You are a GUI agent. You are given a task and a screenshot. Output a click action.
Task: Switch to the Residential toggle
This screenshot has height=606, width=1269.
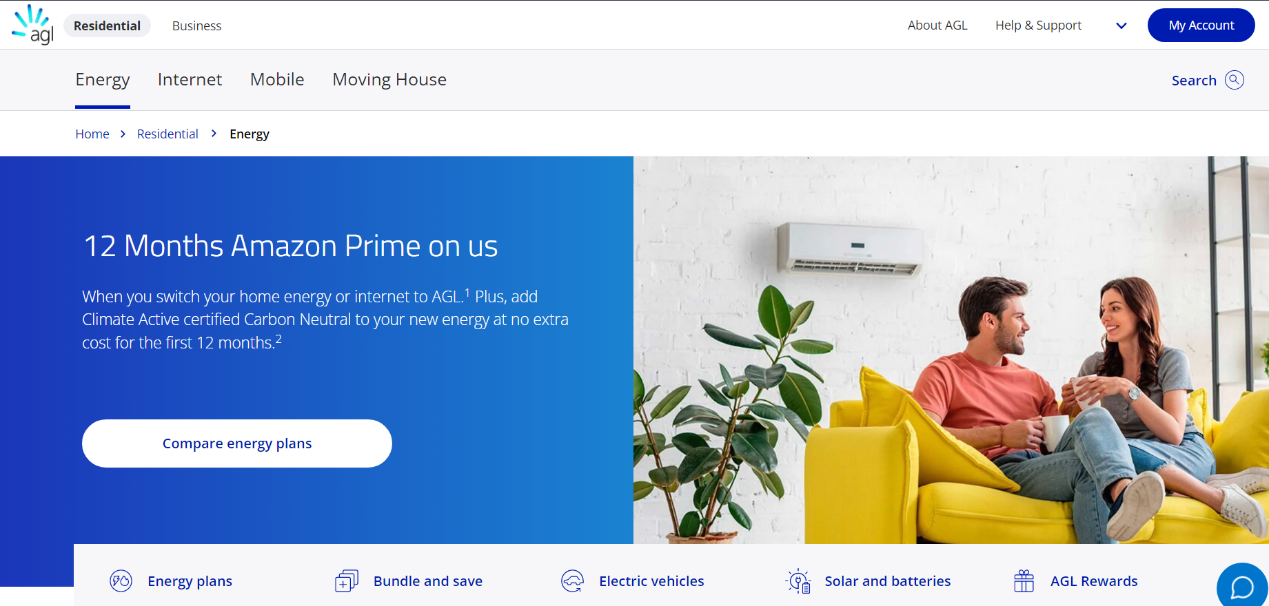pyautogui.click(x=107, y=25)
